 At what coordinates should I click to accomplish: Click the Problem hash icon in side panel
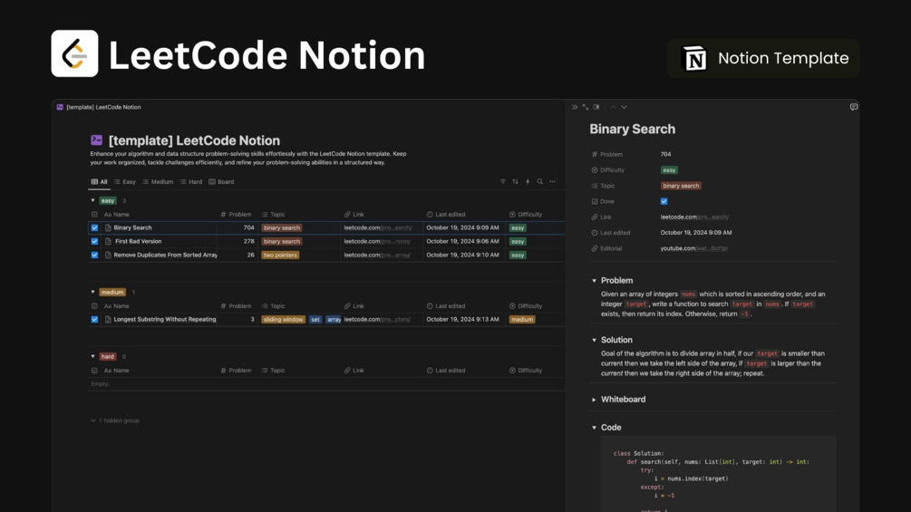[595, 154]
